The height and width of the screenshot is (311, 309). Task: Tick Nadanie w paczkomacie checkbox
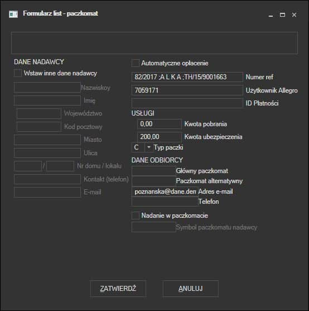pos(136,216)
